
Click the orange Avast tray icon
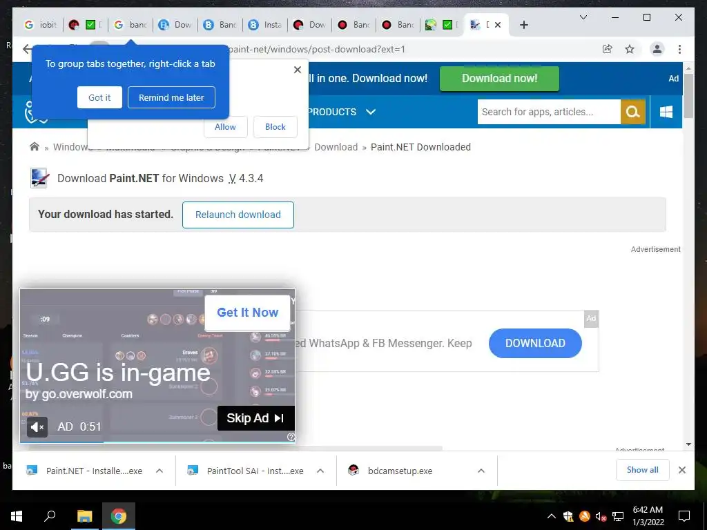584,516
